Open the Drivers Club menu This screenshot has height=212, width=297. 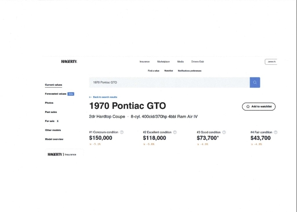coord(198,62)
